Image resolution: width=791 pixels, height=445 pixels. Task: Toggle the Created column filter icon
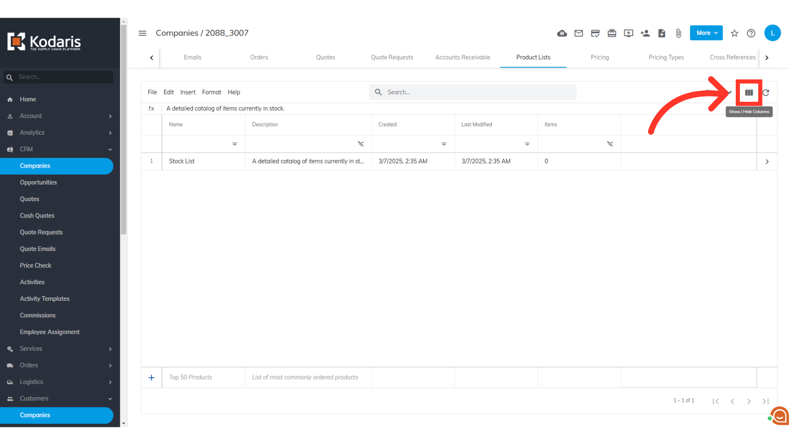pyautogui.click(x=444, y=144)
